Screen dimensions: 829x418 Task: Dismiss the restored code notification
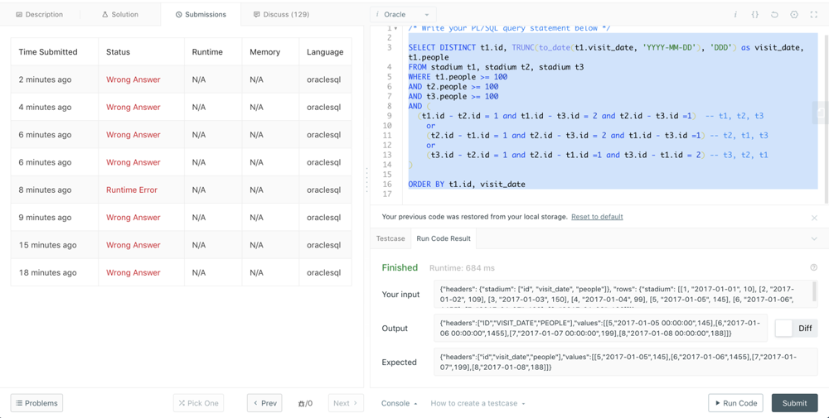click(814, 218)
